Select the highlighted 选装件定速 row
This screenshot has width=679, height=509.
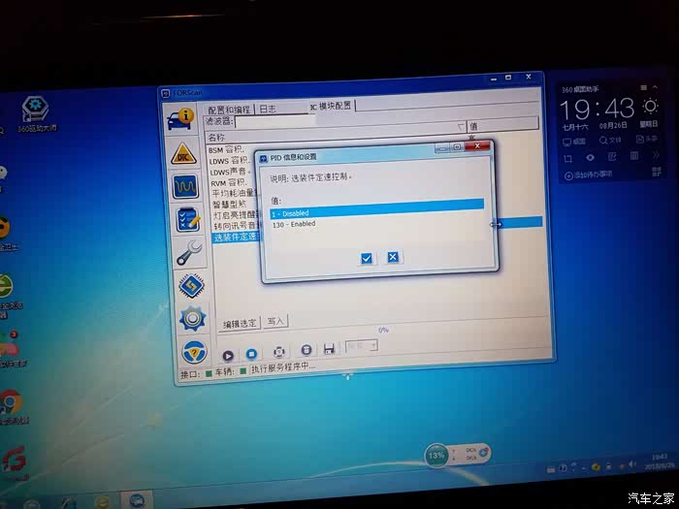pos(238,238)
